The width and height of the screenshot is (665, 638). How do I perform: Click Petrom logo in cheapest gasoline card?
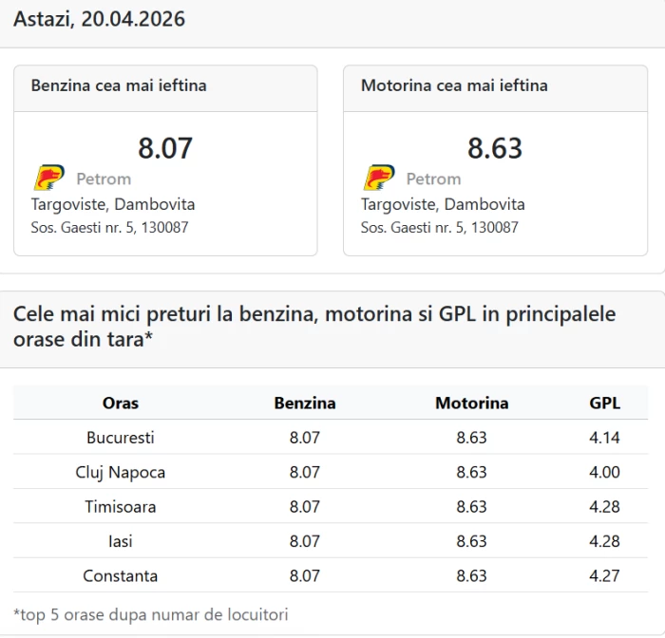tap(48, 178)
